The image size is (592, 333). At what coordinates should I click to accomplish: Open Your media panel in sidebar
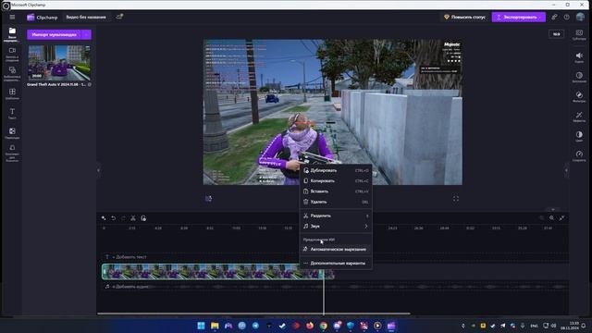tap(12, 34)
